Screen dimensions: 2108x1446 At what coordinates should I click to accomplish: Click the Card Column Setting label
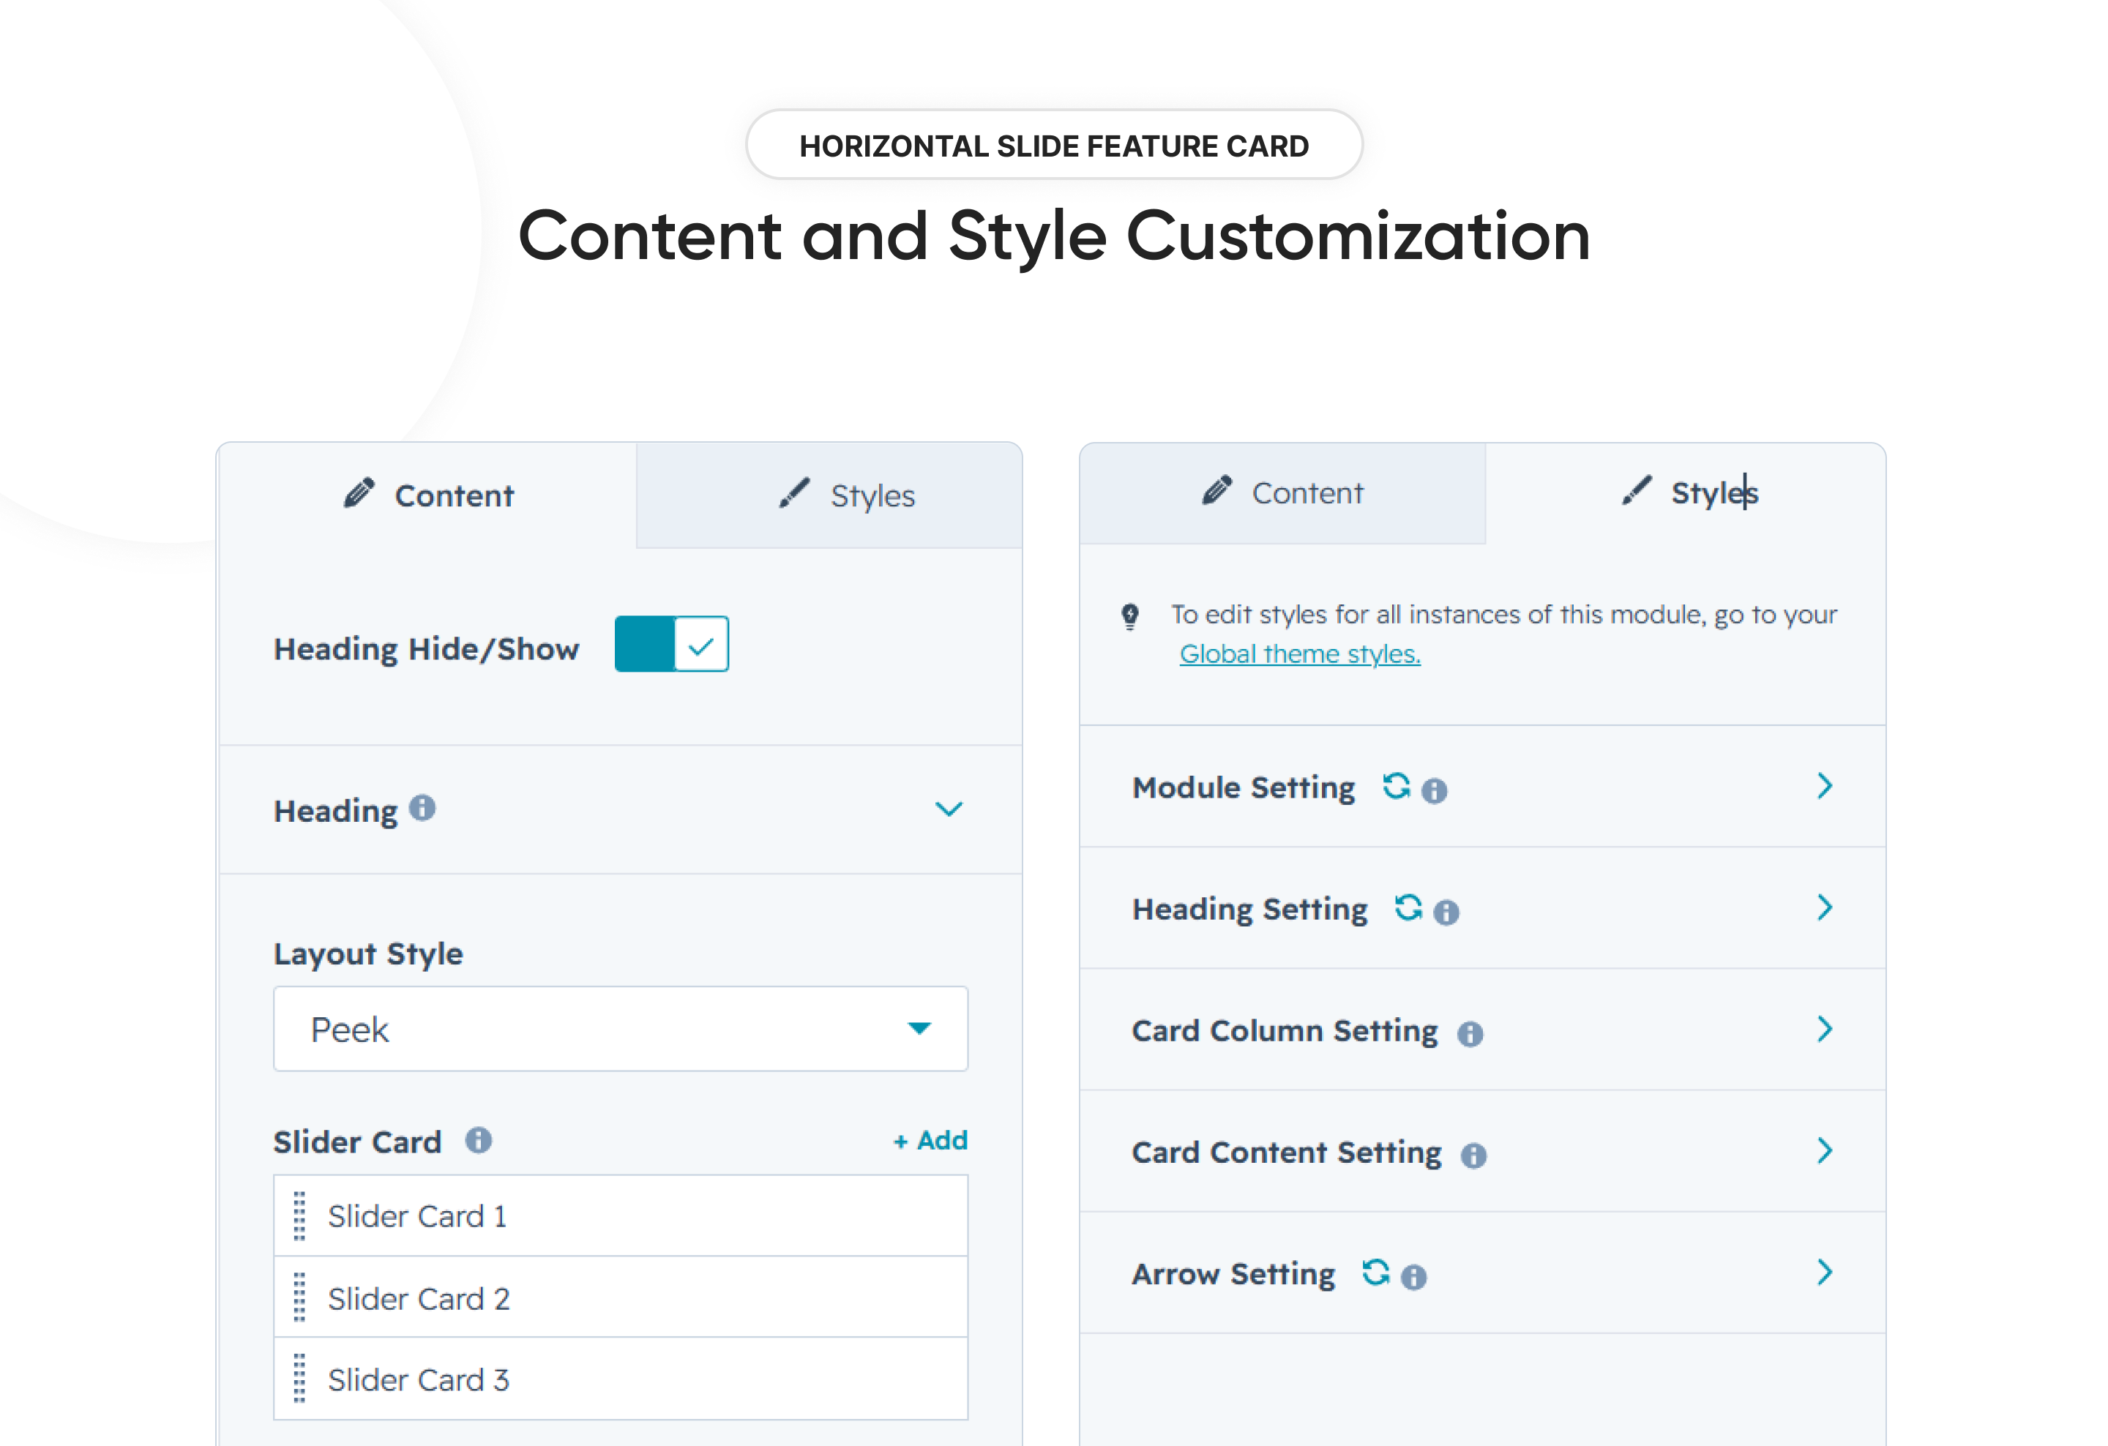coord(1285,1031)
